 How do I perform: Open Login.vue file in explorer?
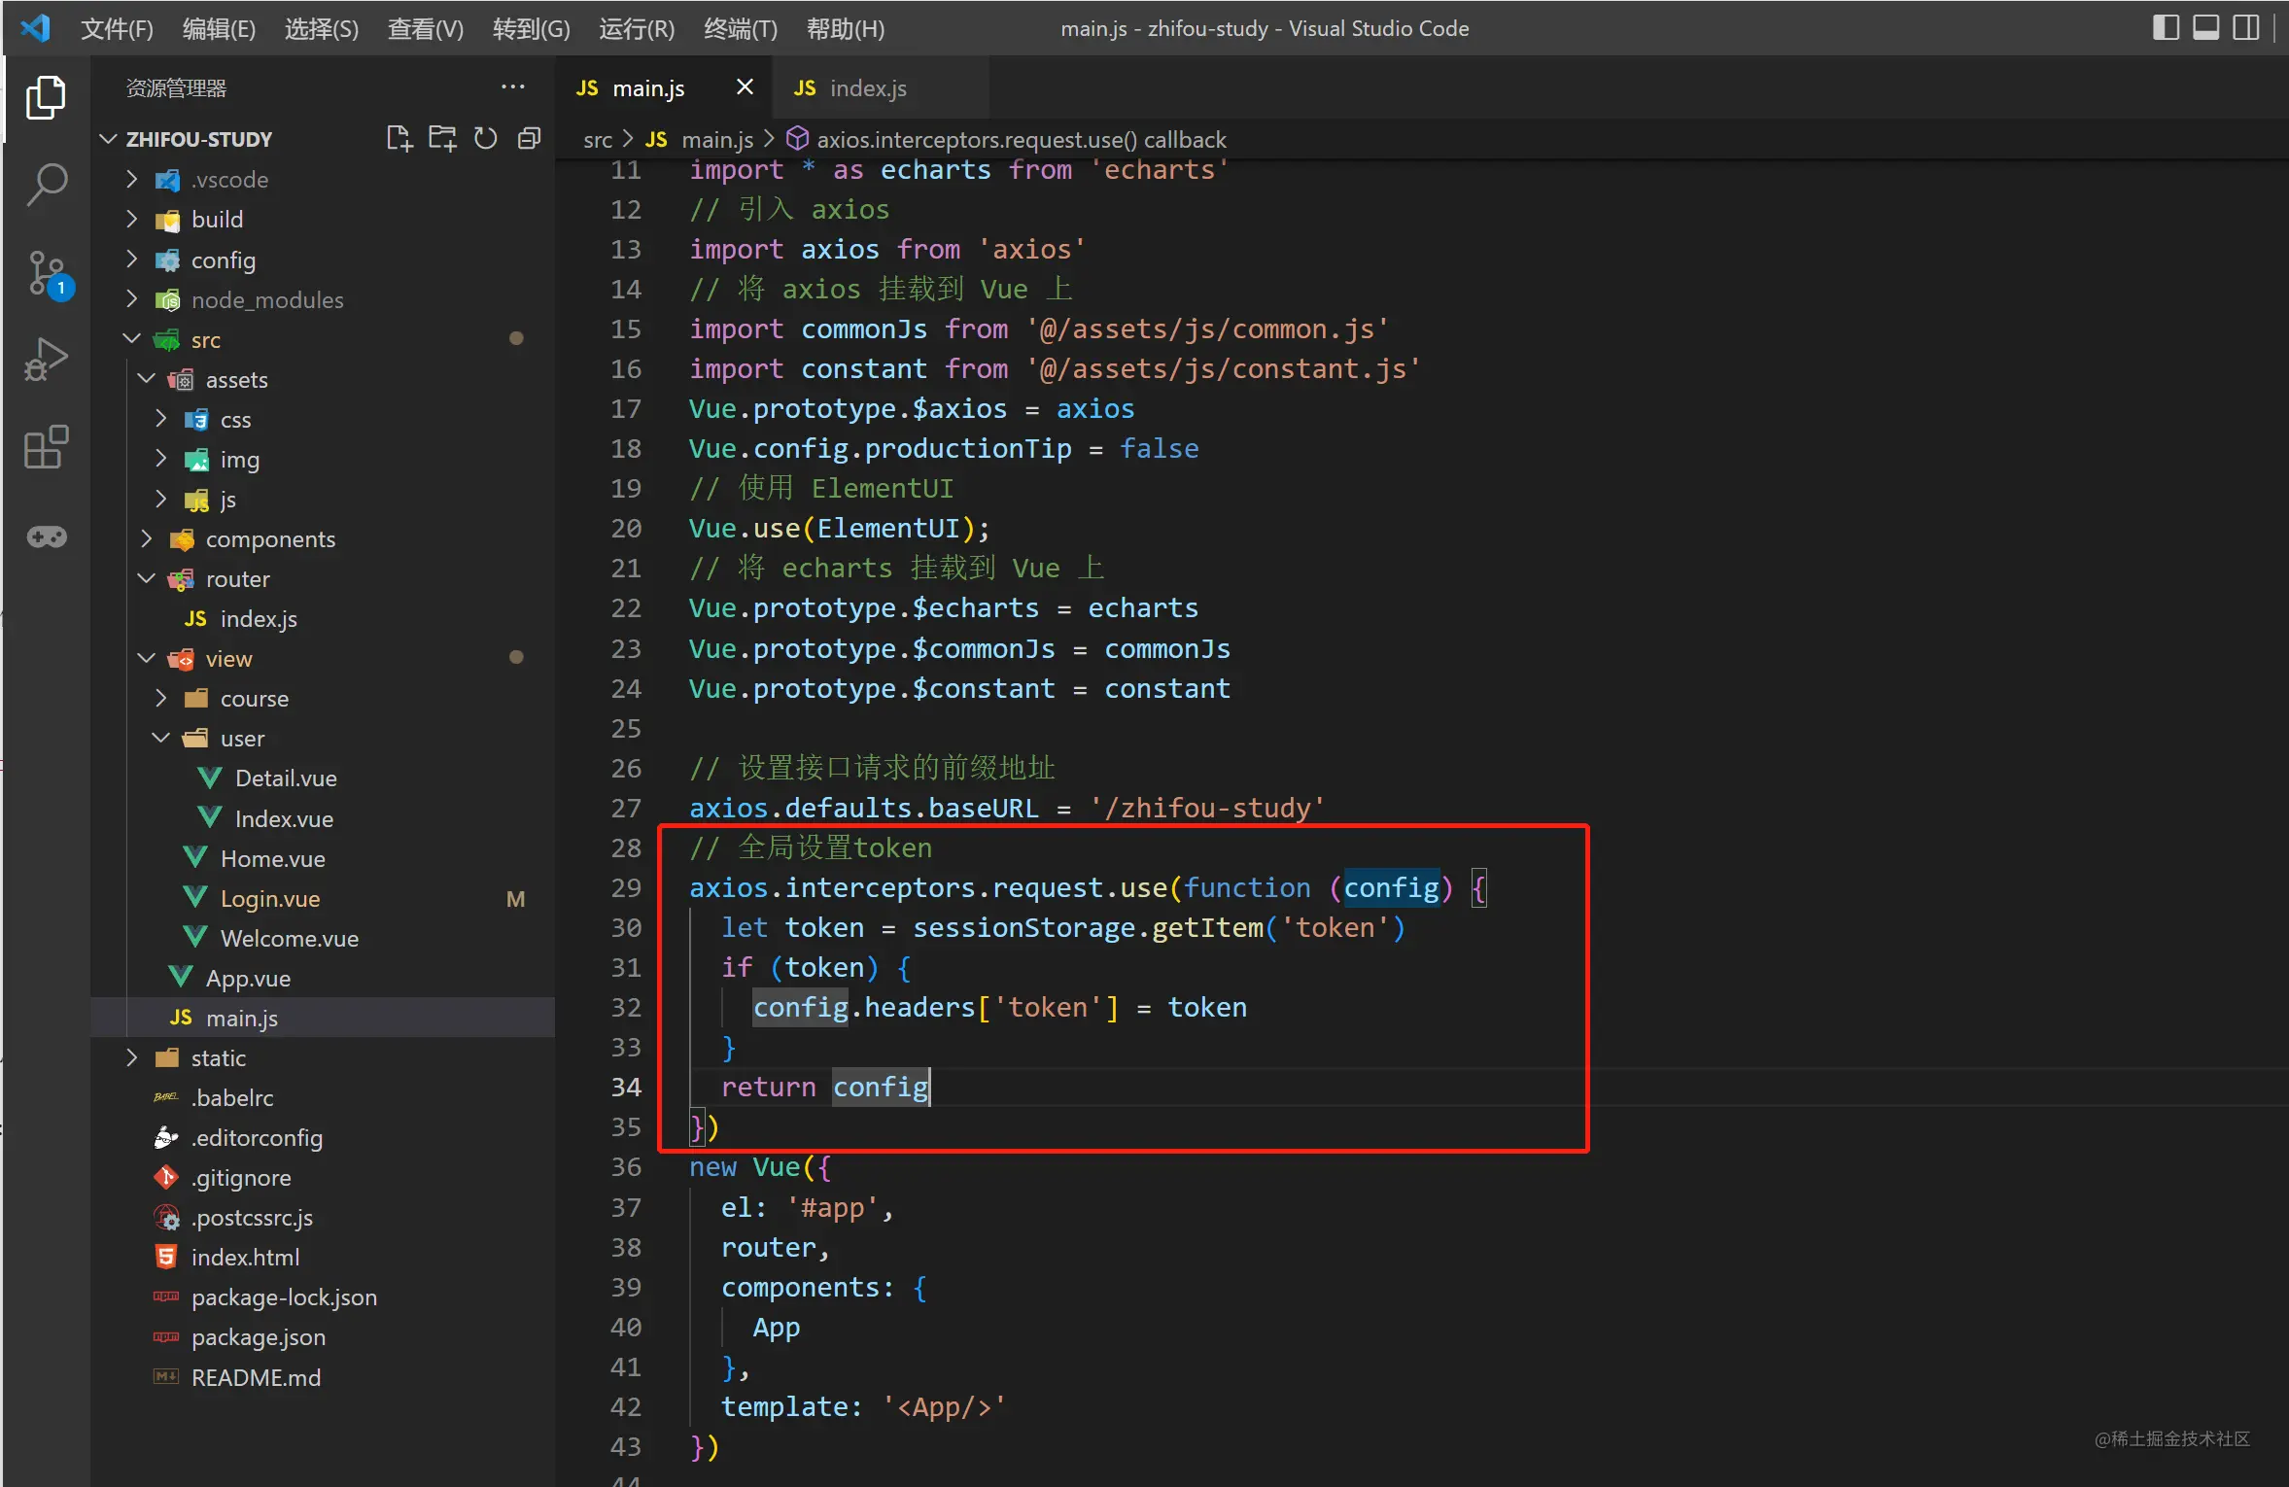pyautogui.click(x=269, y=899)
